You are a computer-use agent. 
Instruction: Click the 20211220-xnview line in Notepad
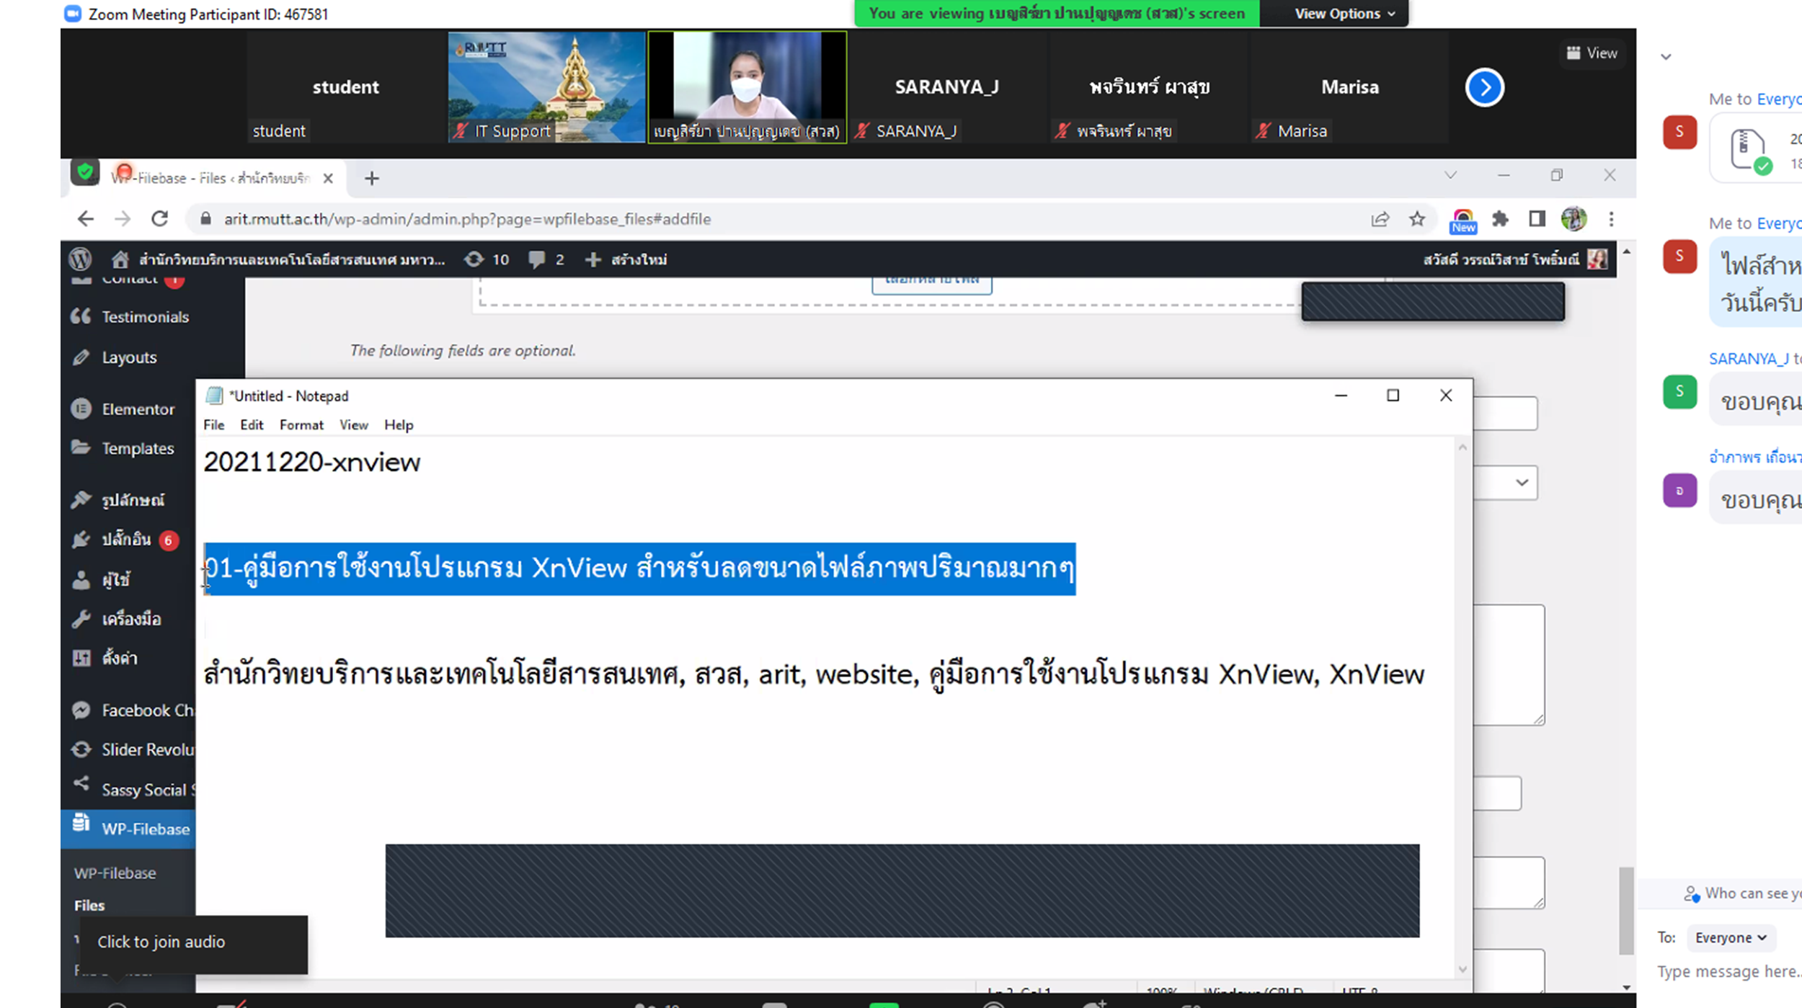pos(312,463)
